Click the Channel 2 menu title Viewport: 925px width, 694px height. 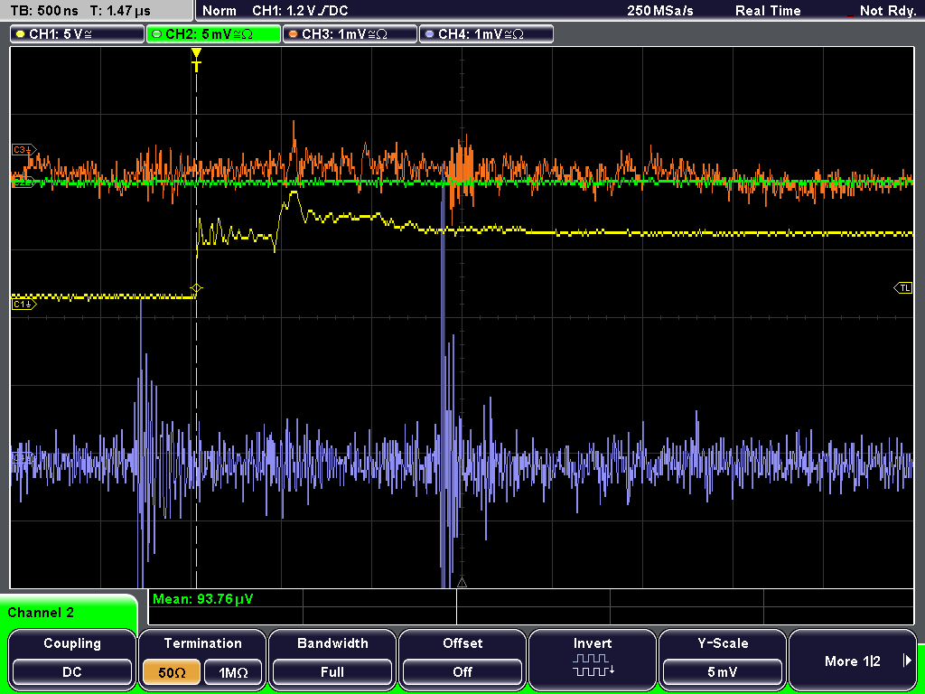[41, 613]
